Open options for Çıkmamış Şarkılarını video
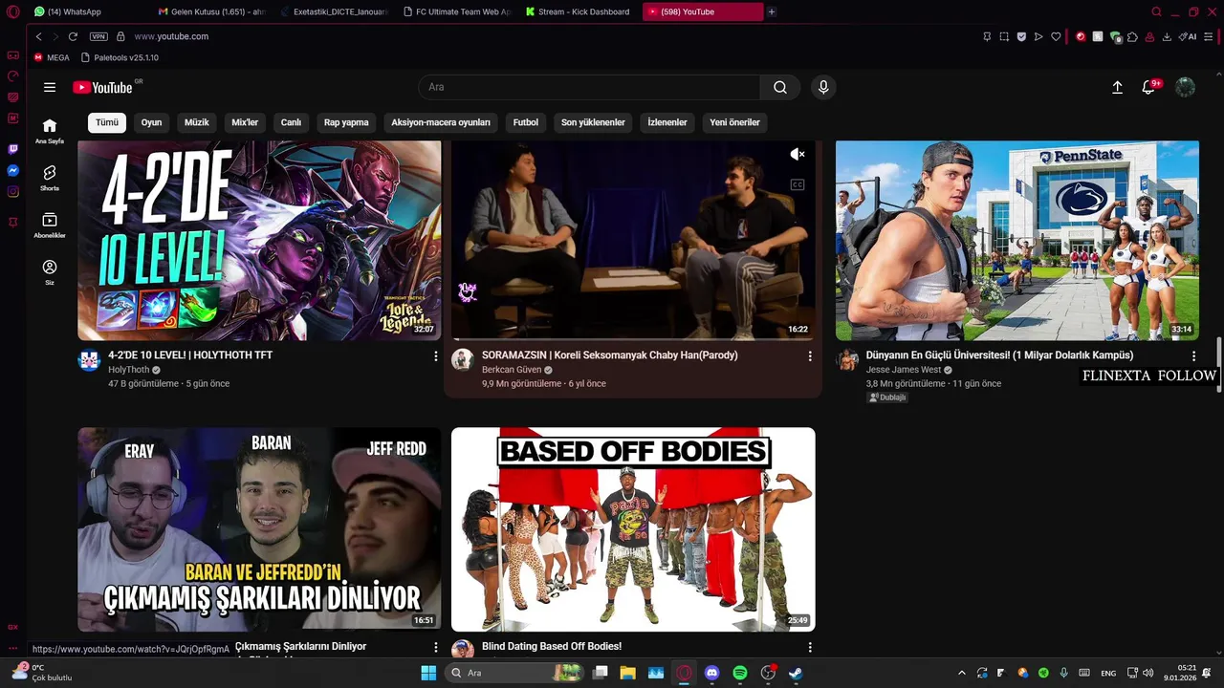The image size is (1224, 688). click(x=436, y=647)
